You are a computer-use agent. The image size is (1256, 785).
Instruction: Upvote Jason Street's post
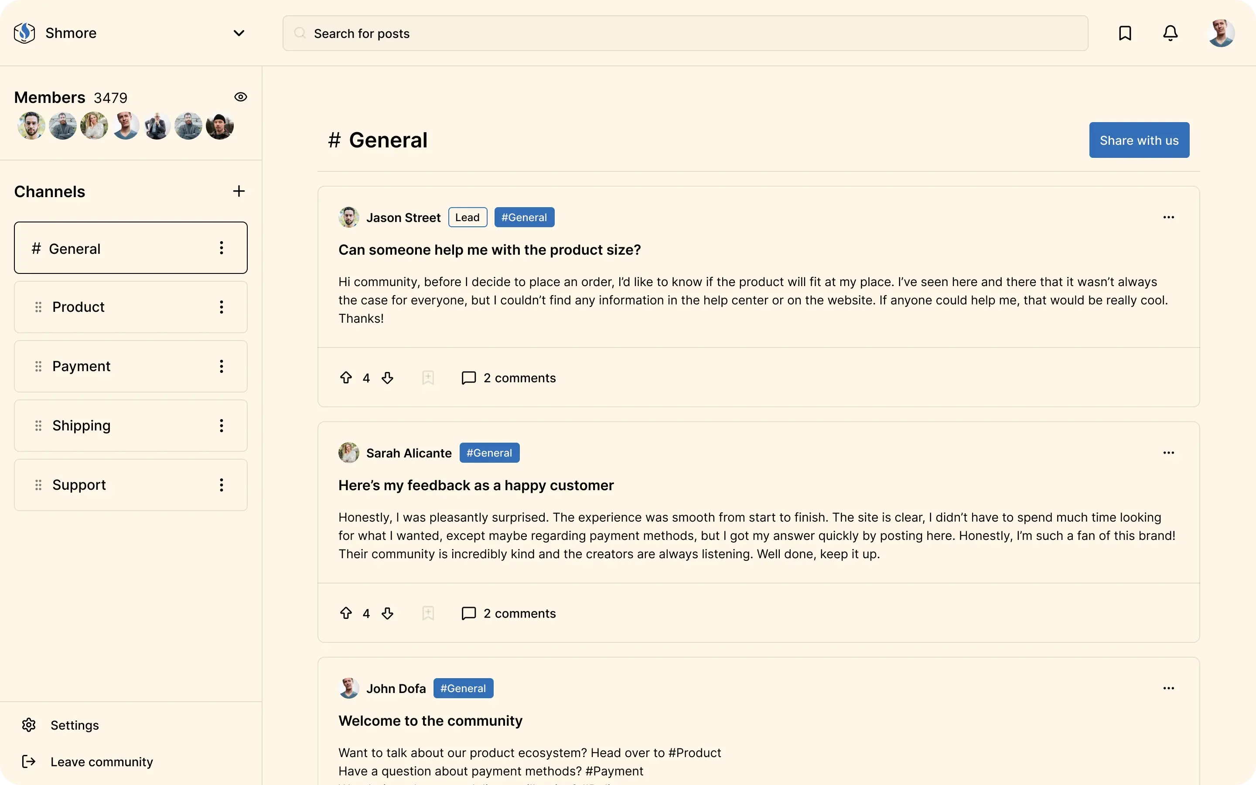click(346, 377)
